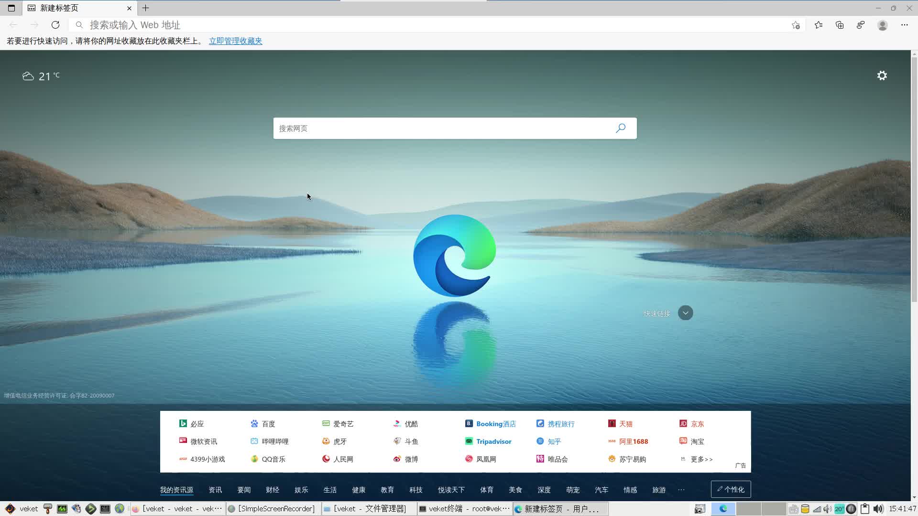
Task: Open the 知乎 quick link
Action: tap(549, 441)
